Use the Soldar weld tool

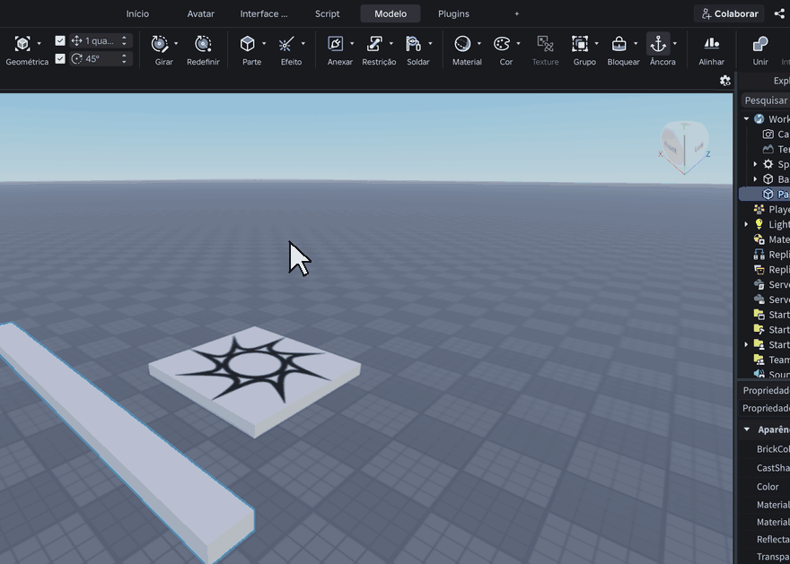coord(413,44)
